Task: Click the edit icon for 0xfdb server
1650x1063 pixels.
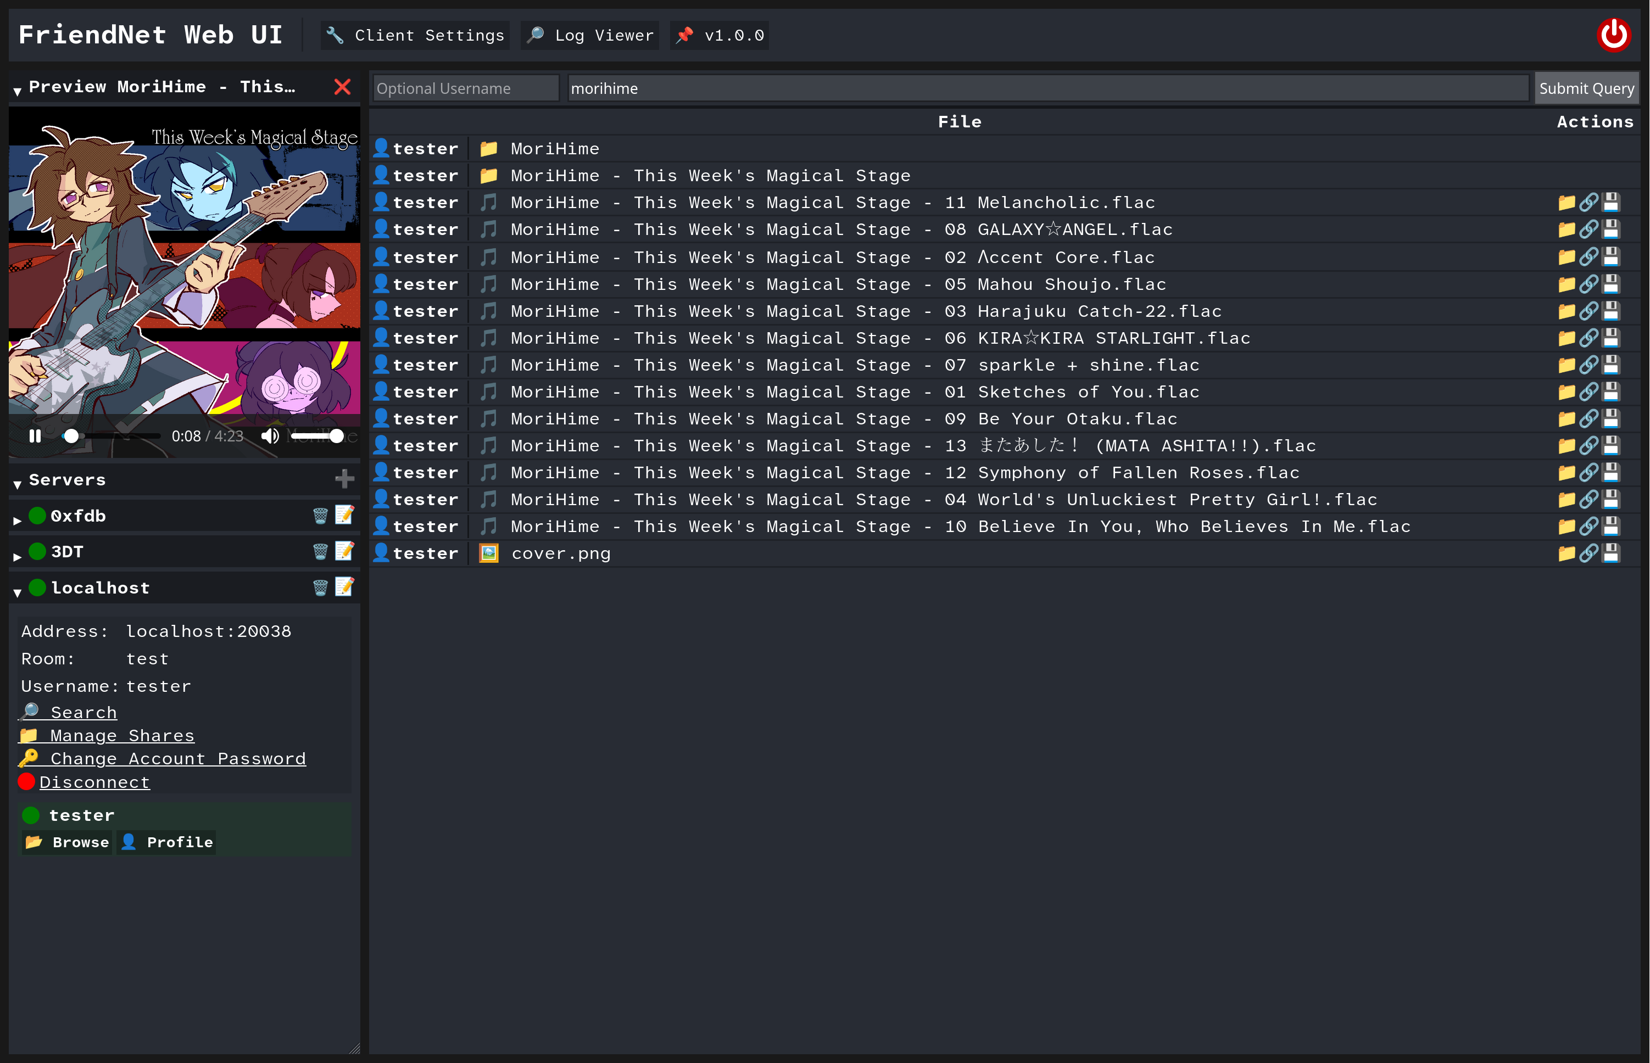Action: [x=344, y=515]
